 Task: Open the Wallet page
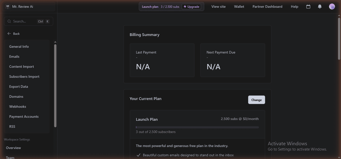[239, 7]
